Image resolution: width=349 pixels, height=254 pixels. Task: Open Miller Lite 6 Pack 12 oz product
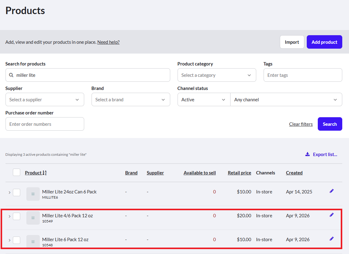point(65,240)
